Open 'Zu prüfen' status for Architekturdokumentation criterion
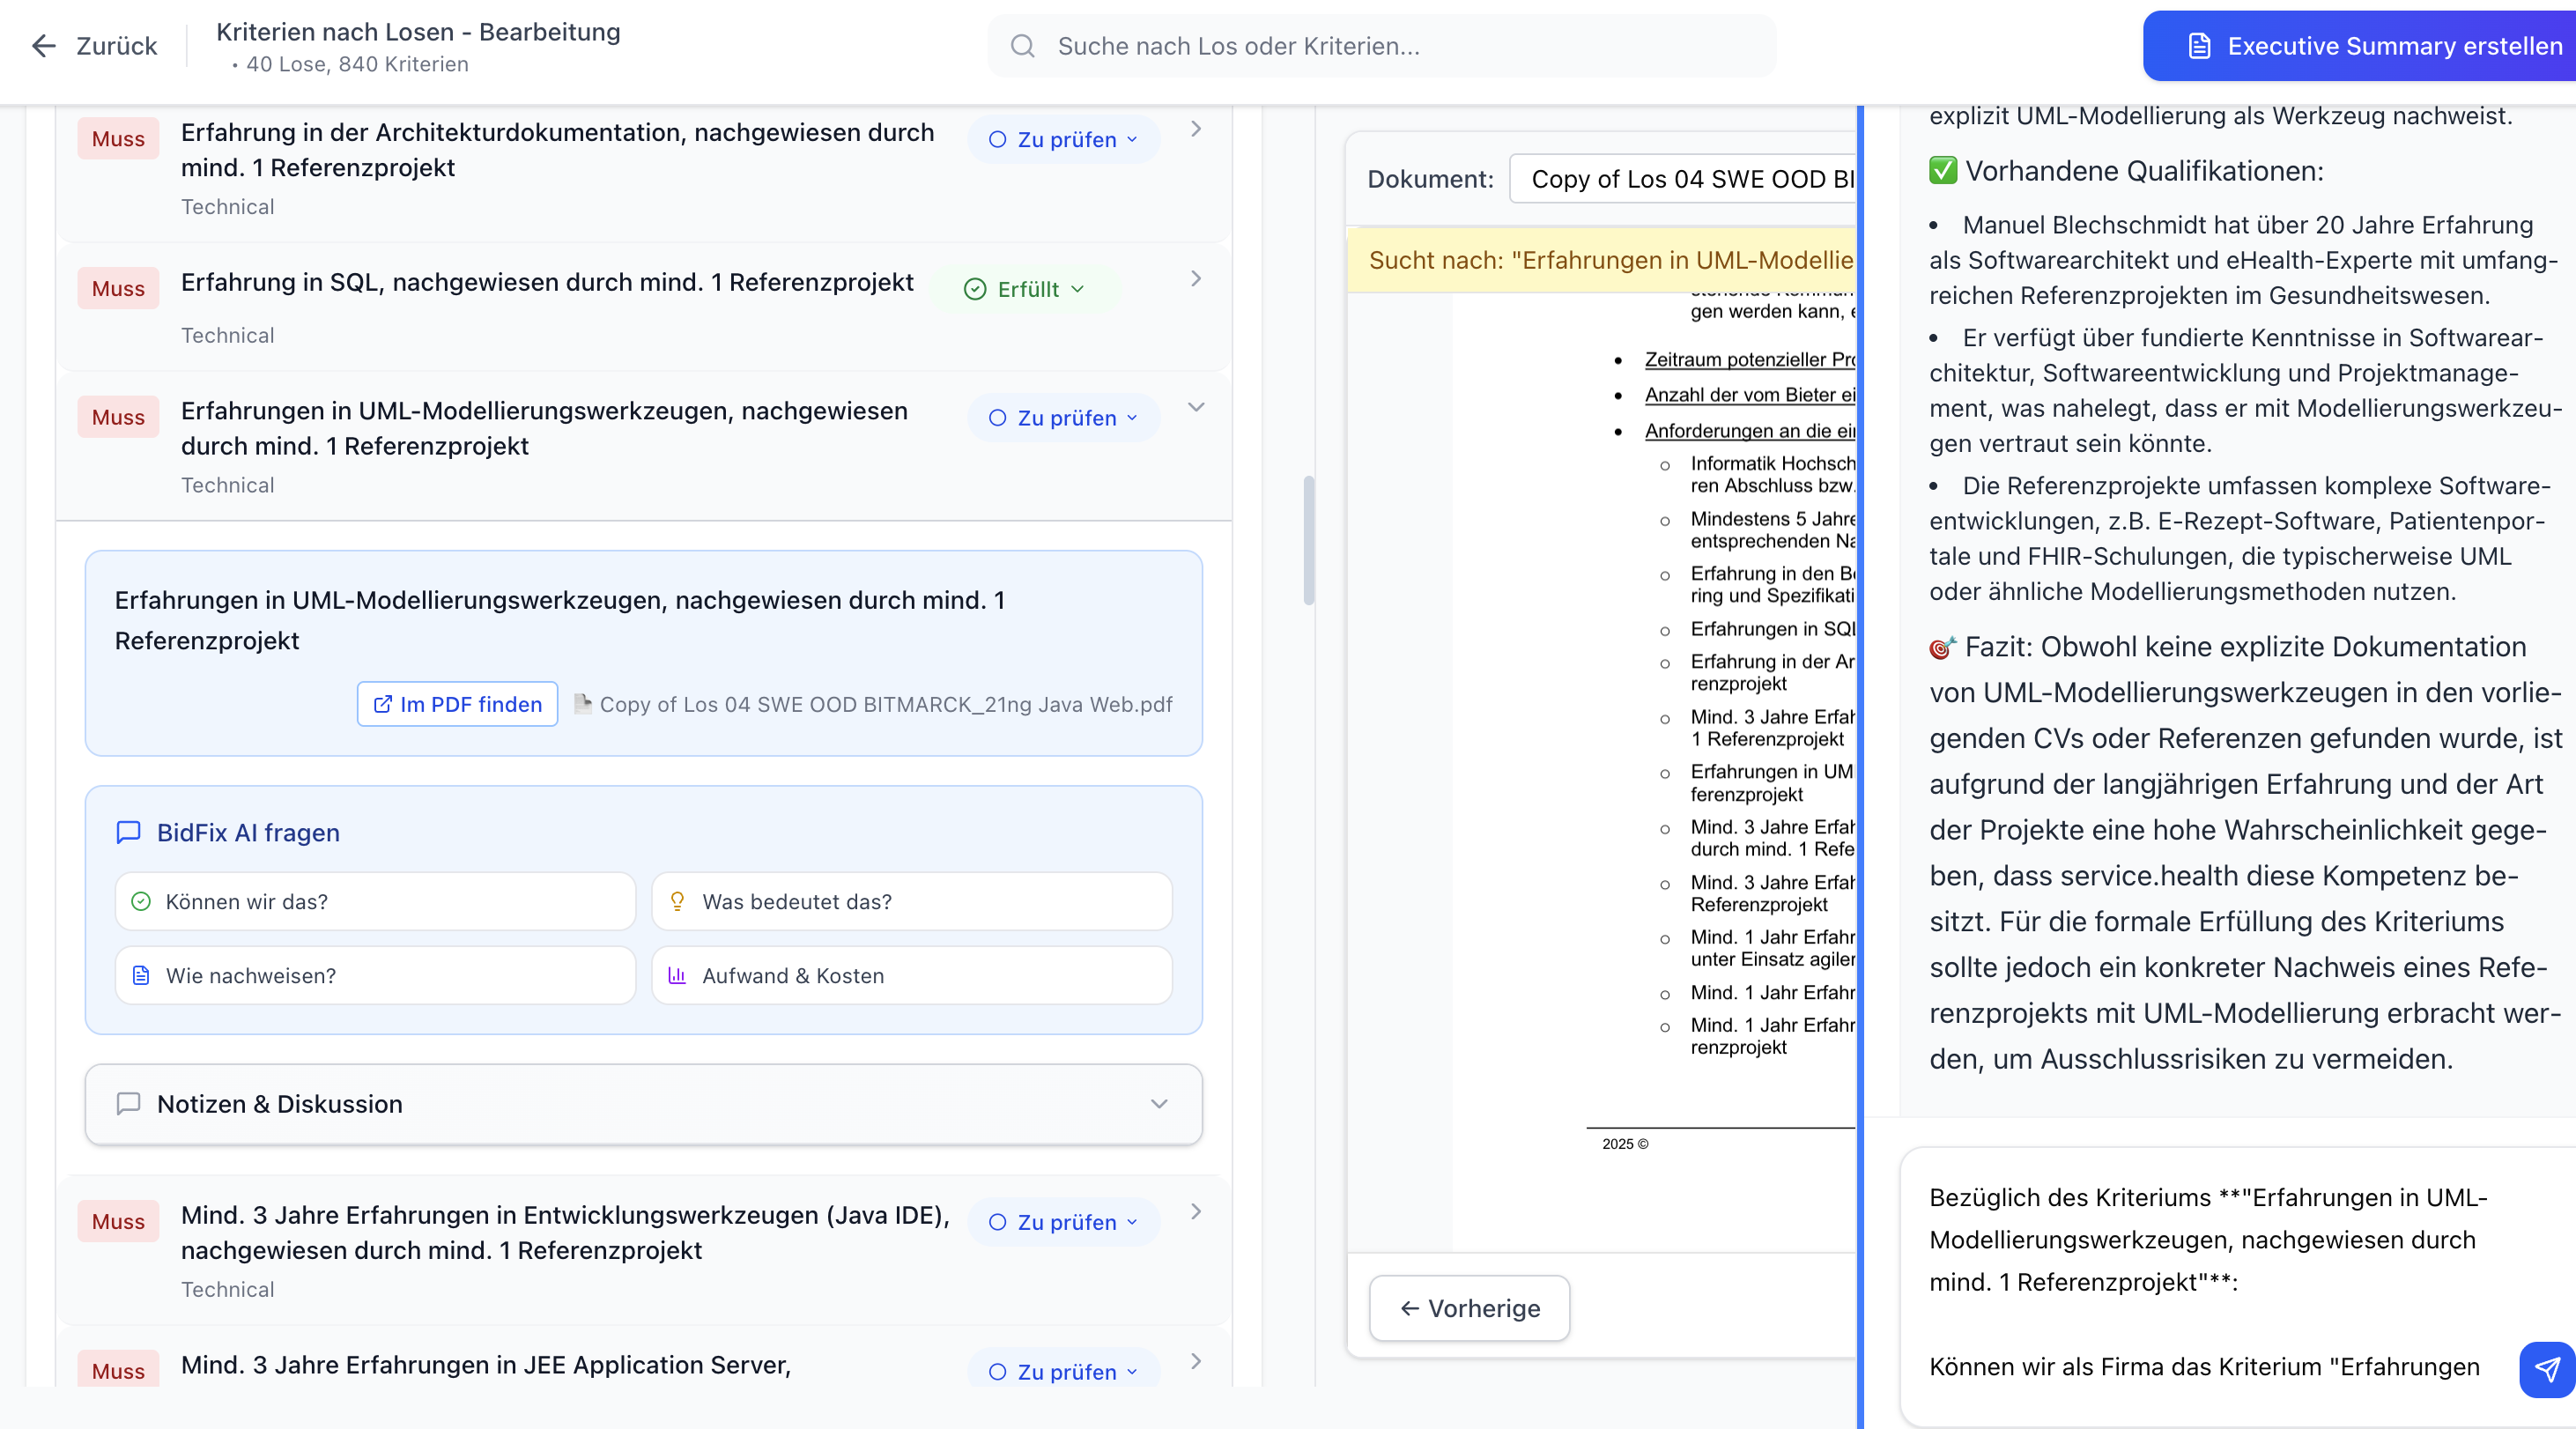 coord(1063,140)
